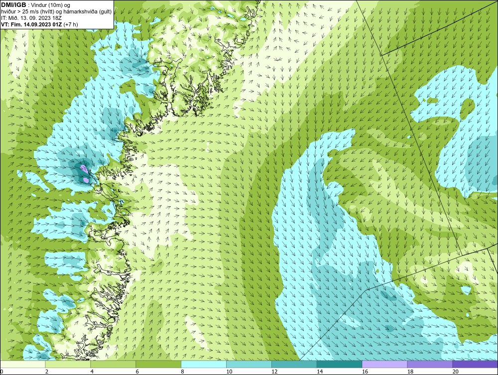Click the 'DMI/IGB' title text
The width and height of the screenshot is (498, 375).
(x=13, y=5)
